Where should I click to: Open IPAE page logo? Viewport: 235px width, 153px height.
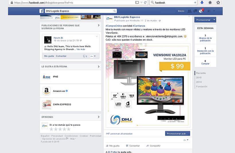[x=47, y=77]
